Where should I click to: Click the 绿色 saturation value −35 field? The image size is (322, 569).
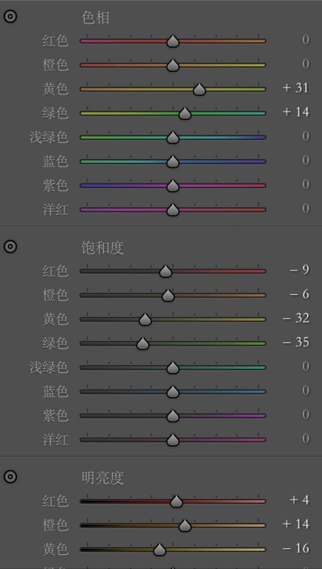pyautogui.click(x=296, y=342)
